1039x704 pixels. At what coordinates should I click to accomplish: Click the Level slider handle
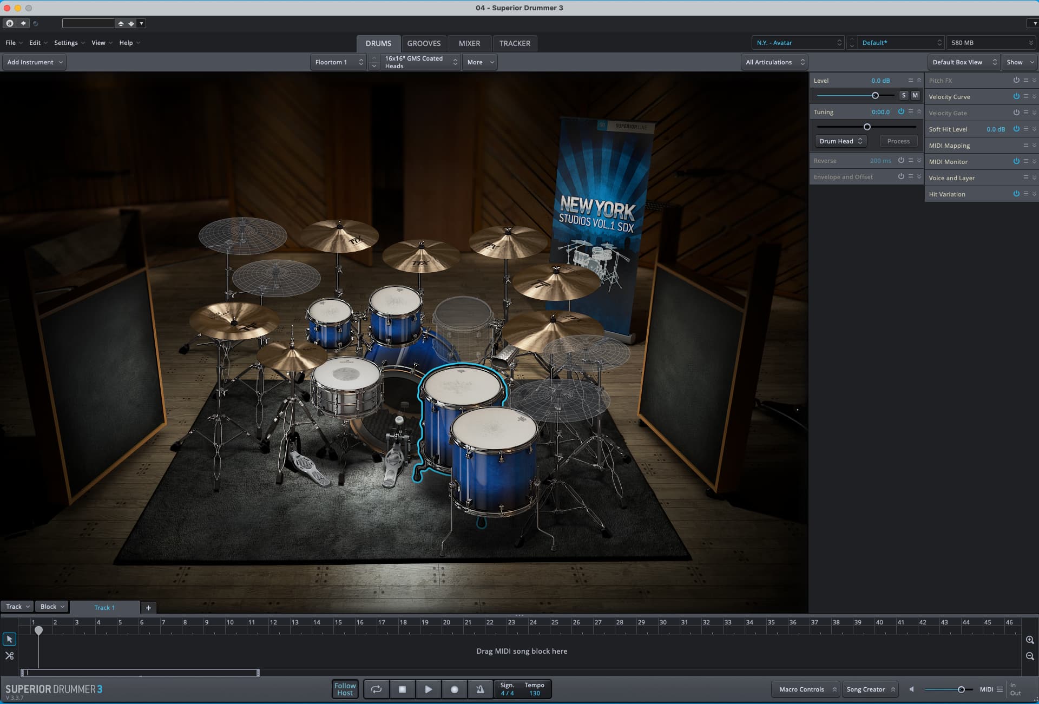point(875,95)
